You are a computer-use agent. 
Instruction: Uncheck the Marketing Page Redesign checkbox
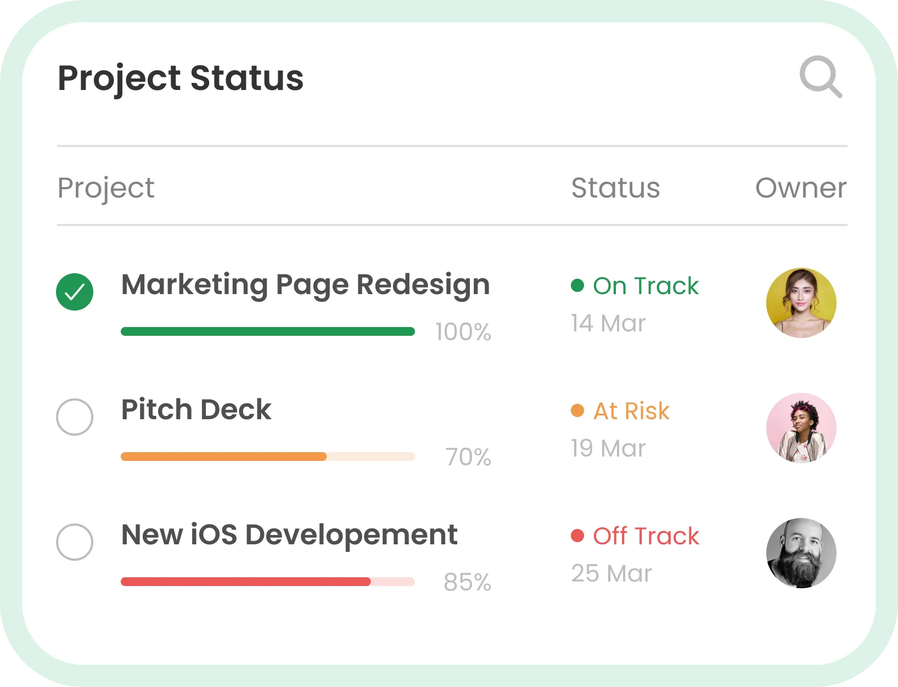tap(75, 291)
